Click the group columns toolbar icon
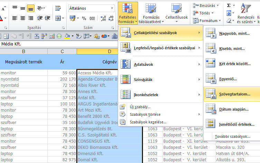Screen dimensions: 260x163 click(x=44, y=36)
